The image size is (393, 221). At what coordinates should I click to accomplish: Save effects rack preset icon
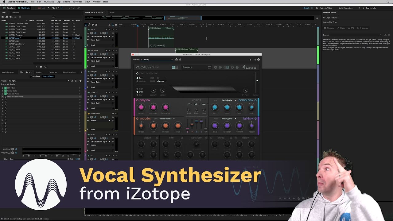pyautogui.click(x=72, y=81)
